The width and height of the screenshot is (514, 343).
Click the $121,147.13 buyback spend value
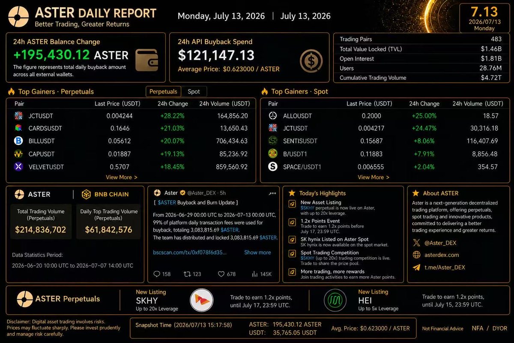pos(216,55)
